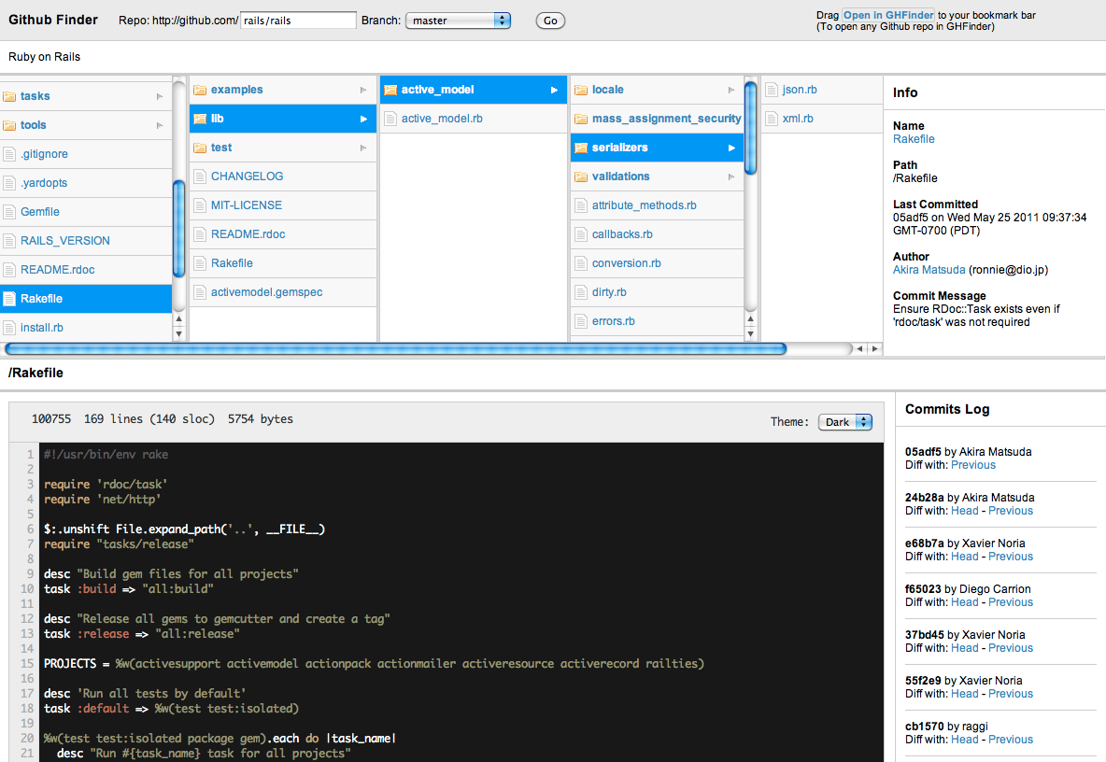Click the Github Finder title
Image resolution: width=1106 pixels, height=762 pixels.
pyautogui.click(x=53, y=20)
